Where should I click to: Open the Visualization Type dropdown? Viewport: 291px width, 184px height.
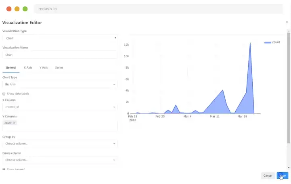pos(60,38)
